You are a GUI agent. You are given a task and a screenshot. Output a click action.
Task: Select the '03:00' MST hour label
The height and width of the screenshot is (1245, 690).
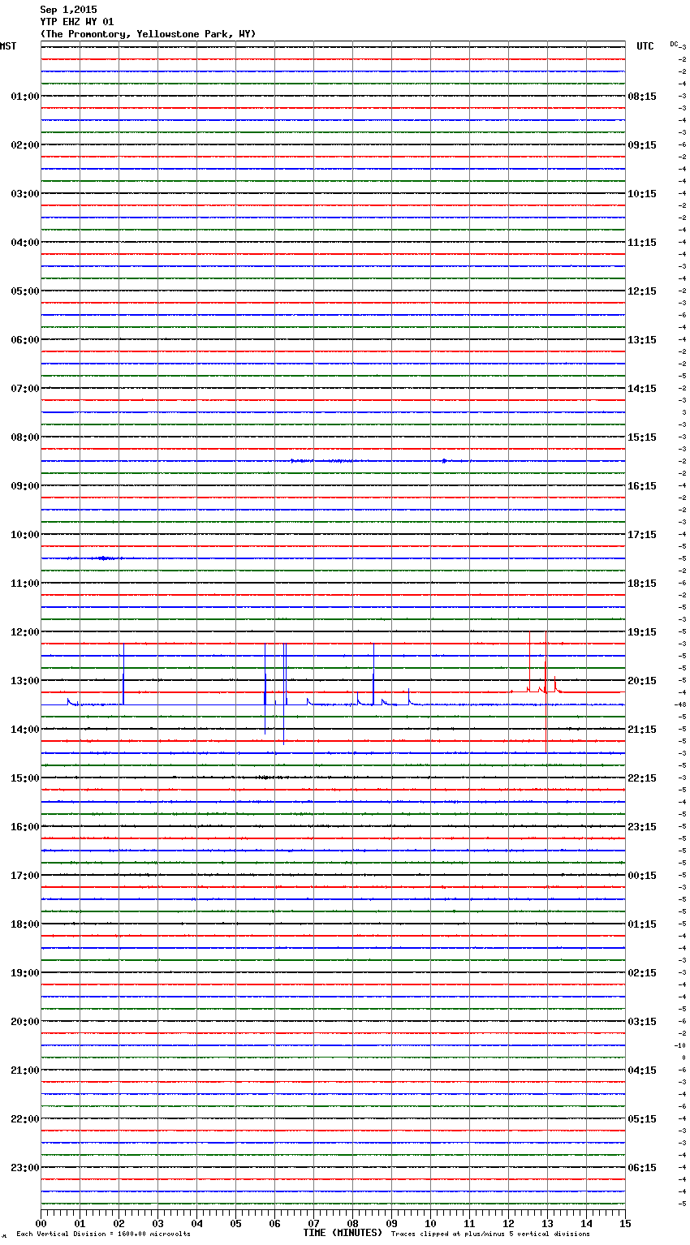pos(25,194)
